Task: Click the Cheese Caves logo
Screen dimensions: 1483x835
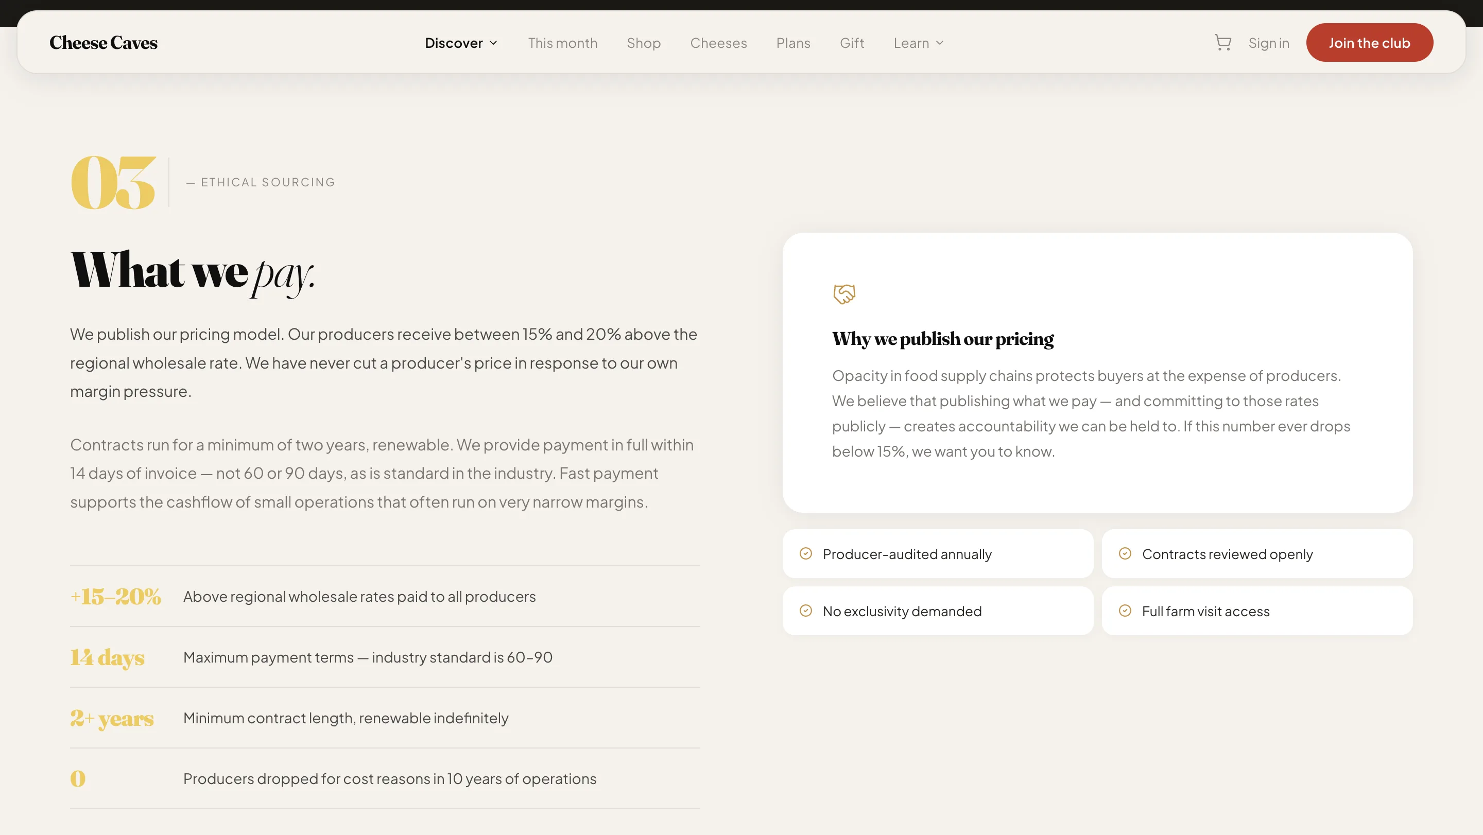Action: (103, 43)
